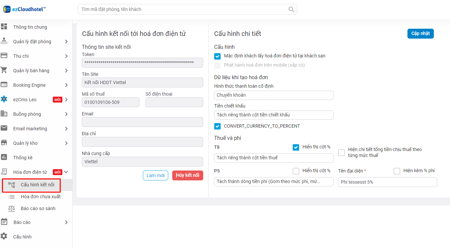
Task: Click the Tên đại diện input field
Action: [x=387, y=182]
